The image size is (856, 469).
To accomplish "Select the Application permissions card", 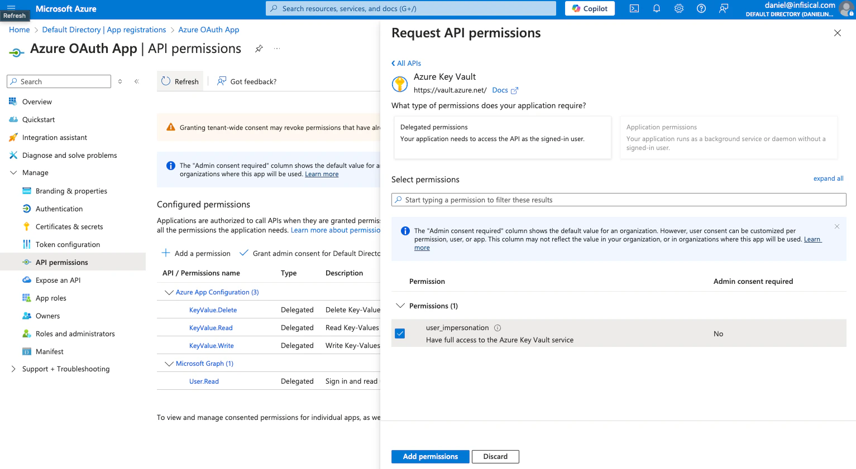I will 729,137.
